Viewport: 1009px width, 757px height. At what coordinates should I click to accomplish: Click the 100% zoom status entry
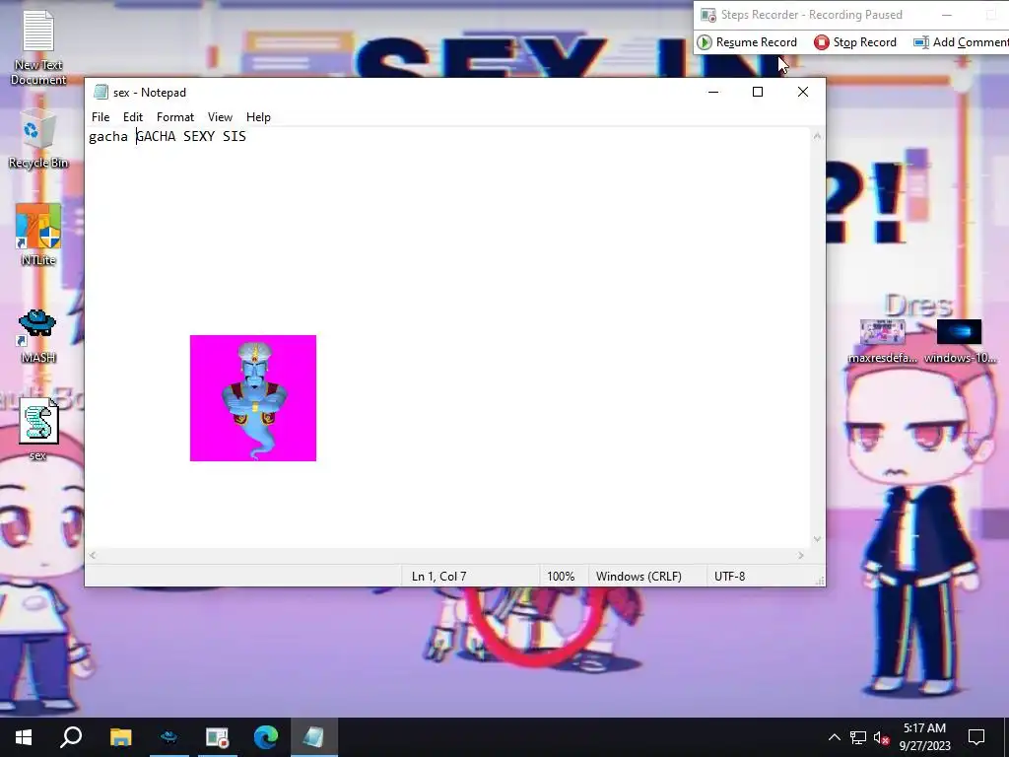coord(561,576)
